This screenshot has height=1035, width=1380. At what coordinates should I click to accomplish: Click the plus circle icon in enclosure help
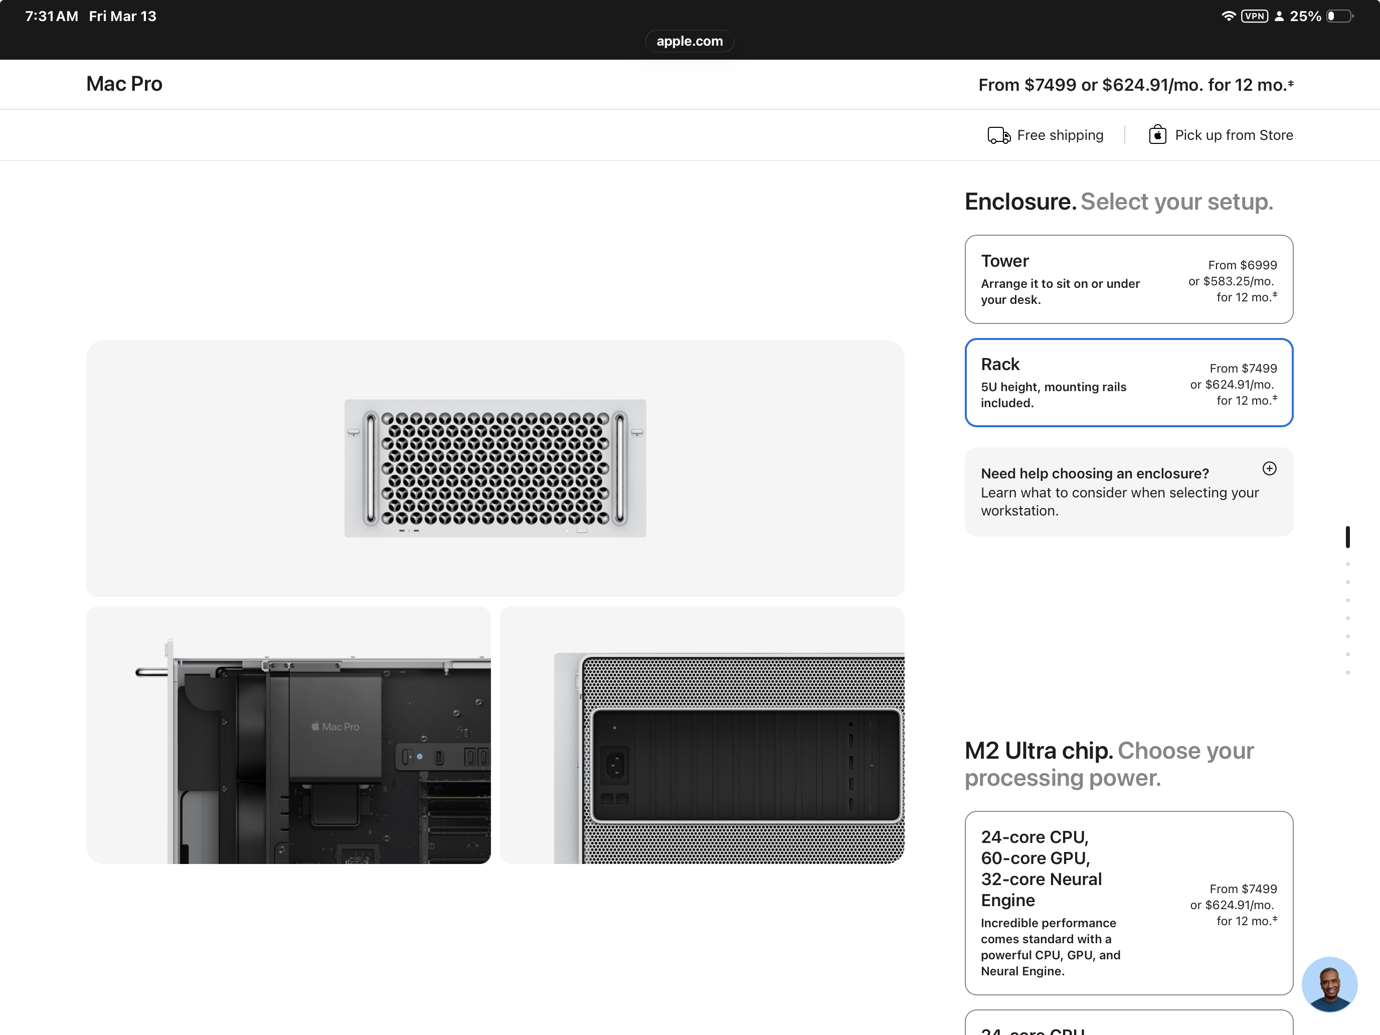(1269, 468)
